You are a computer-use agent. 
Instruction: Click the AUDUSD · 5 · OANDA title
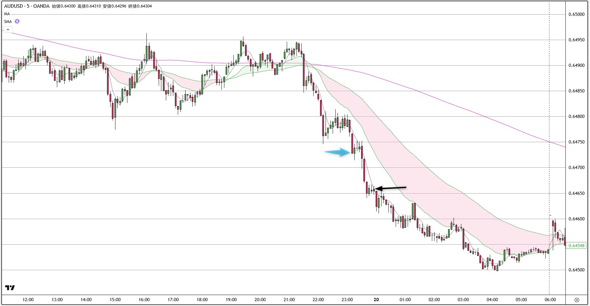coord(27,6)
